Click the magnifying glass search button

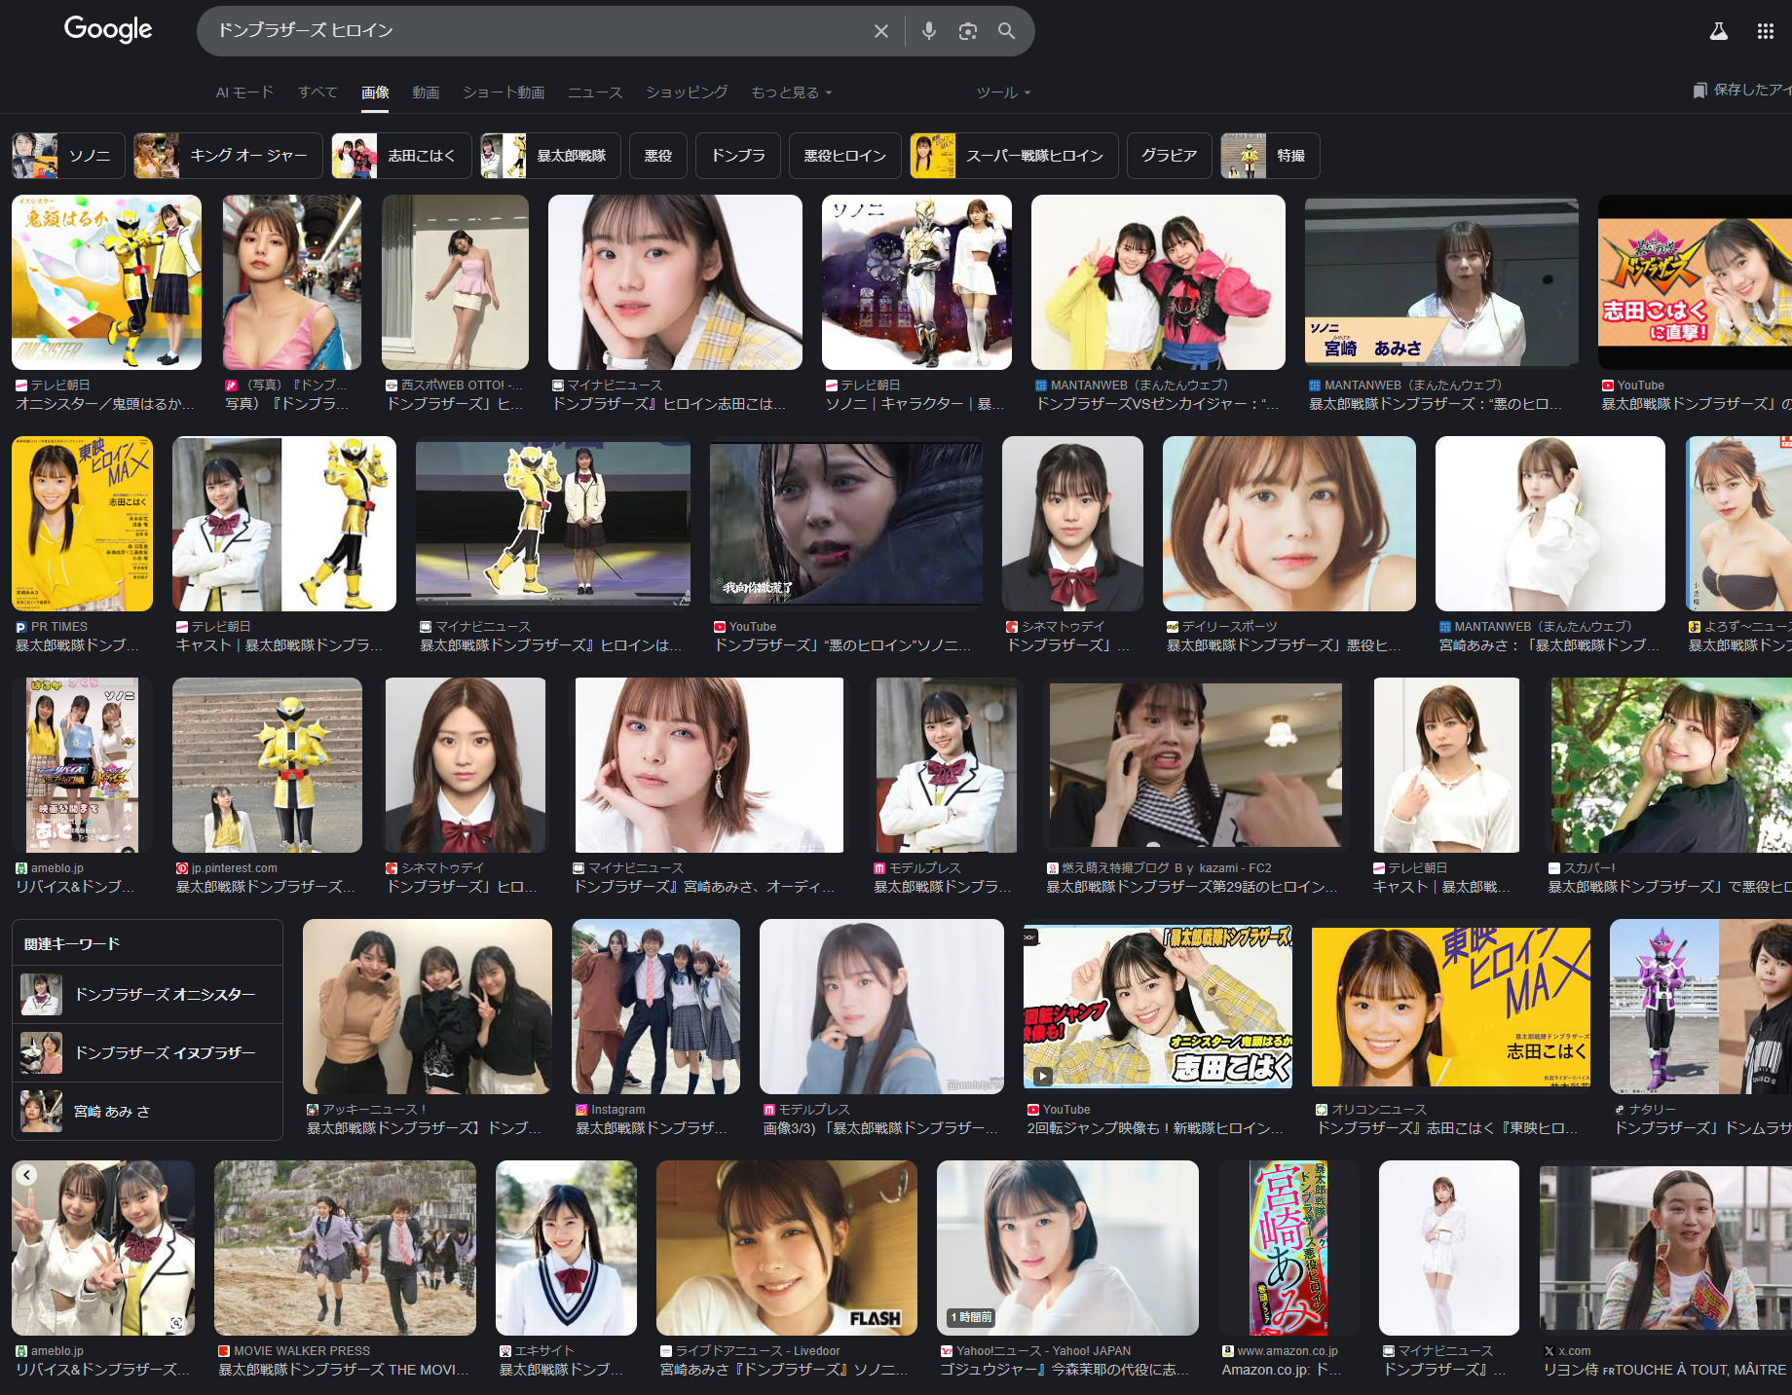1006,31
